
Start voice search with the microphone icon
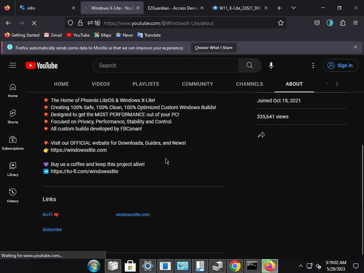click(x=271, y=65)
